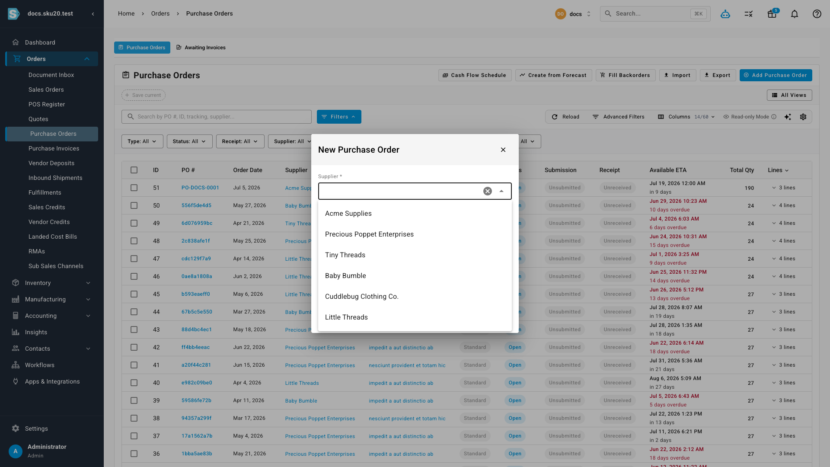Open the Columns 14/60 dropdown
The image size is (830, 467).
coord(686,117)
